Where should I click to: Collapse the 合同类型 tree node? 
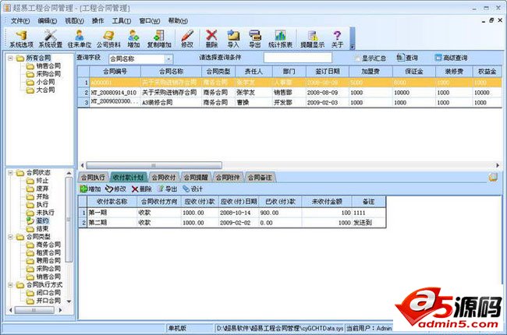(x=10, y=237)
